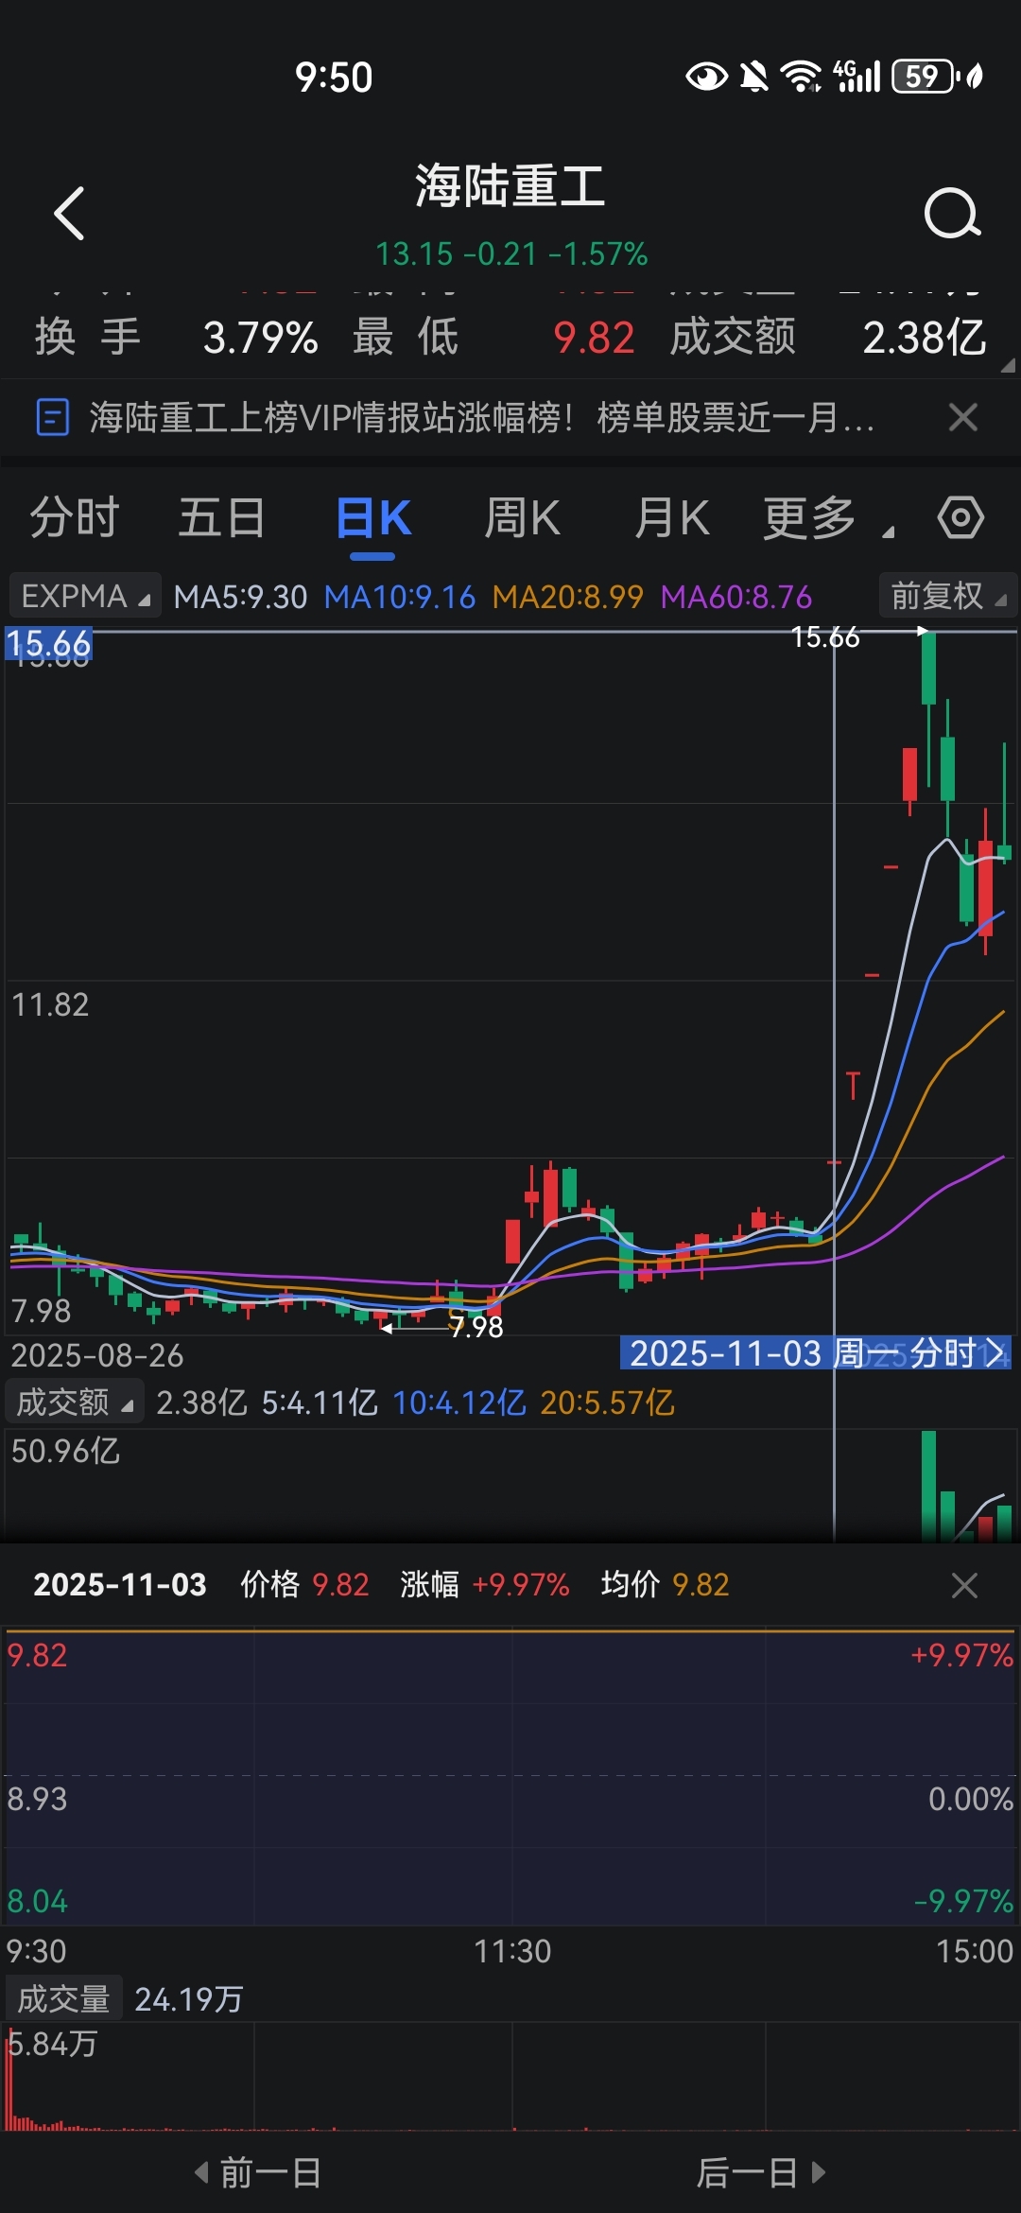This screenshot has width=1021, height=2213.
Task: Tap the 10:4.12亿 volume average label
Action: tap(459, 1403)
